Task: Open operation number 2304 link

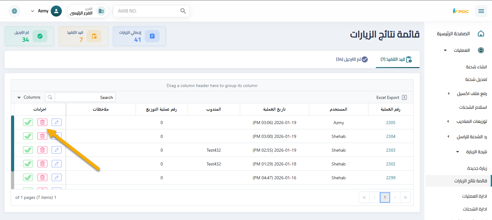Action: (x=391, y=136)
